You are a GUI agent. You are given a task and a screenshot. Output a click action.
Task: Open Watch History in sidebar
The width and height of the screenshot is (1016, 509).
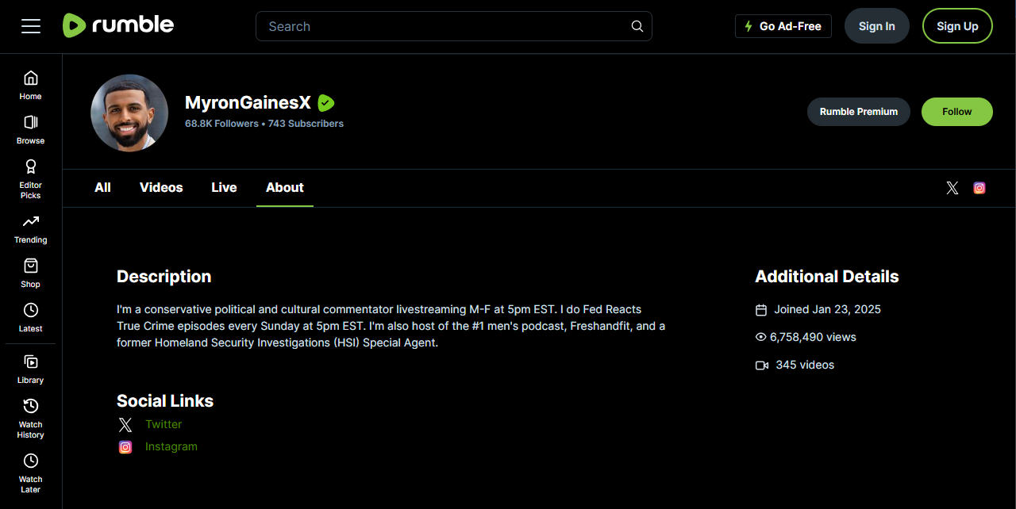30,417
